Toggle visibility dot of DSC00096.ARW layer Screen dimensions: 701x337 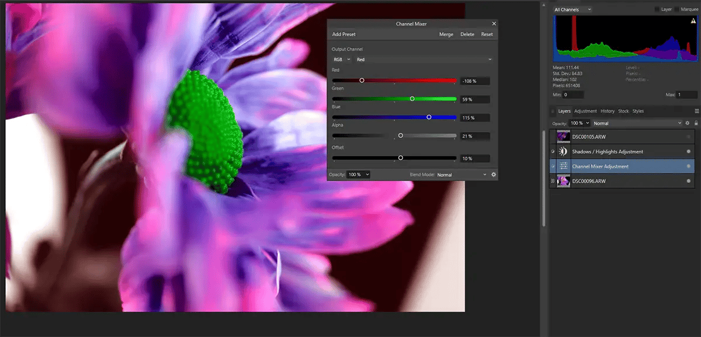pyautogui.click(x=688, y=181)
